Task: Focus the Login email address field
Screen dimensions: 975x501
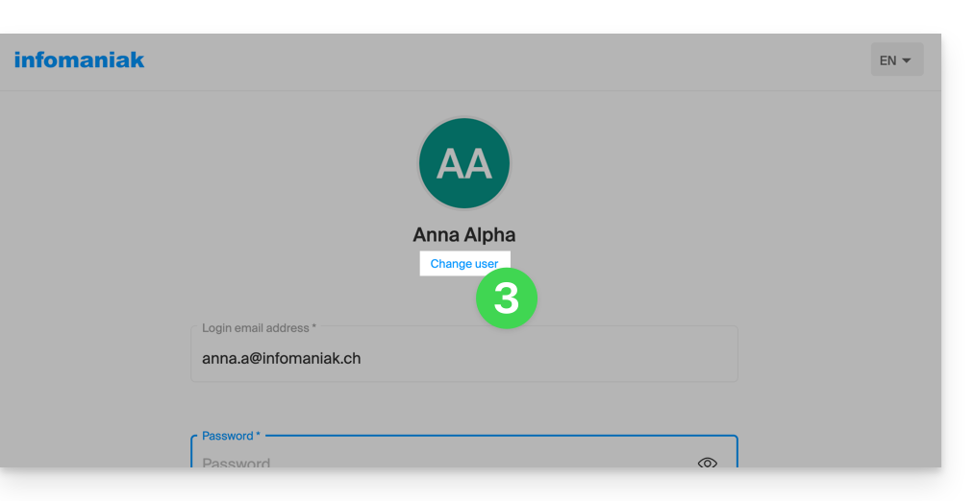Action: coord(464,354)
